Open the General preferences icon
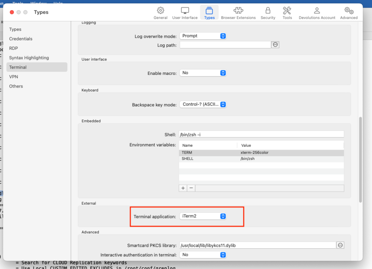The height and width of the screenshot is (269, 372). point(160,11)
